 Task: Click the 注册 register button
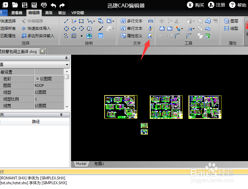click(x=217, y=5)
